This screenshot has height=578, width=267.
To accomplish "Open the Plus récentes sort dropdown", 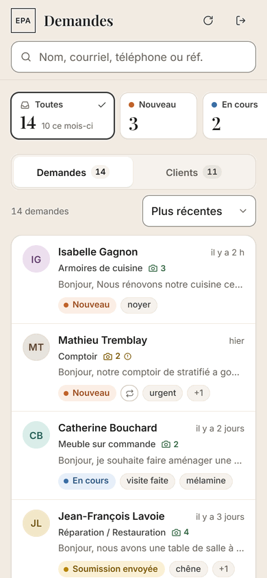I will point(199,211).
